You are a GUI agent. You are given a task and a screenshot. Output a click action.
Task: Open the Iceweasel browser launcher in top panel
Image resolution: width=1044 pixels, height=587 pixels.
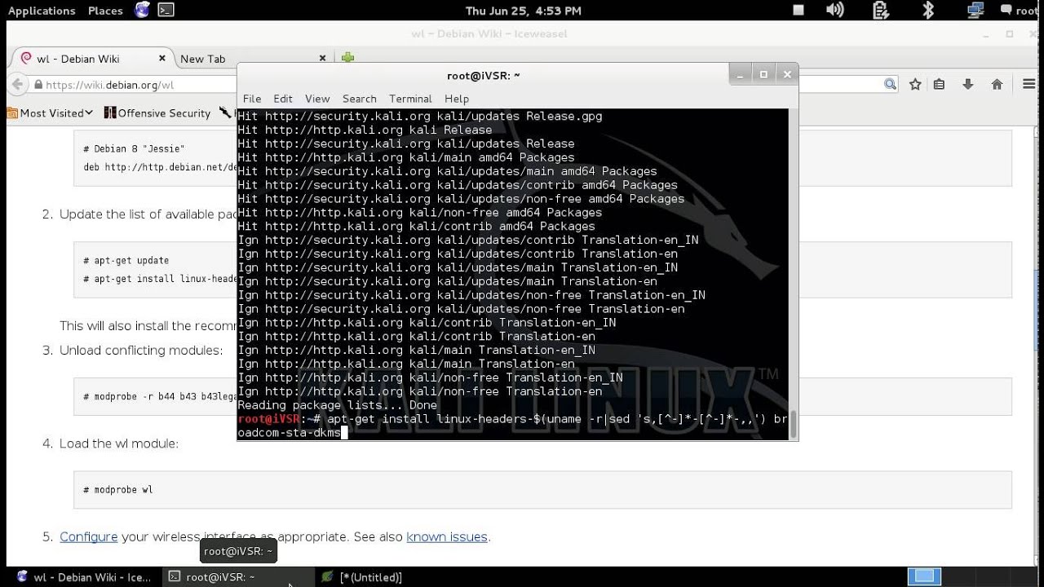tap(143, 11)
